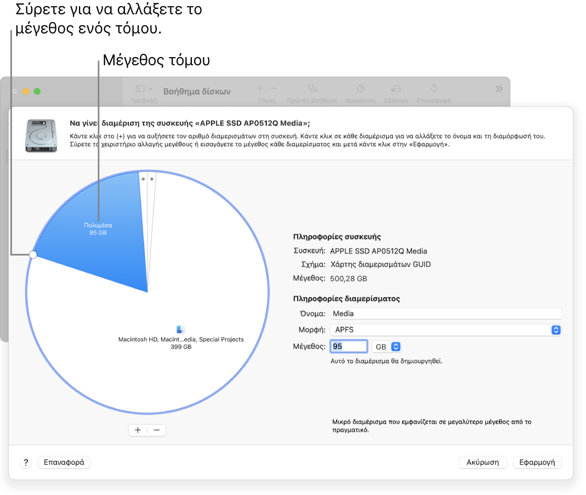Image resolution: width=586 pixels, height=495 pixels.
Task: Click the Επαναφορά button at dialog bottom
Action: [x=64, y=463]
